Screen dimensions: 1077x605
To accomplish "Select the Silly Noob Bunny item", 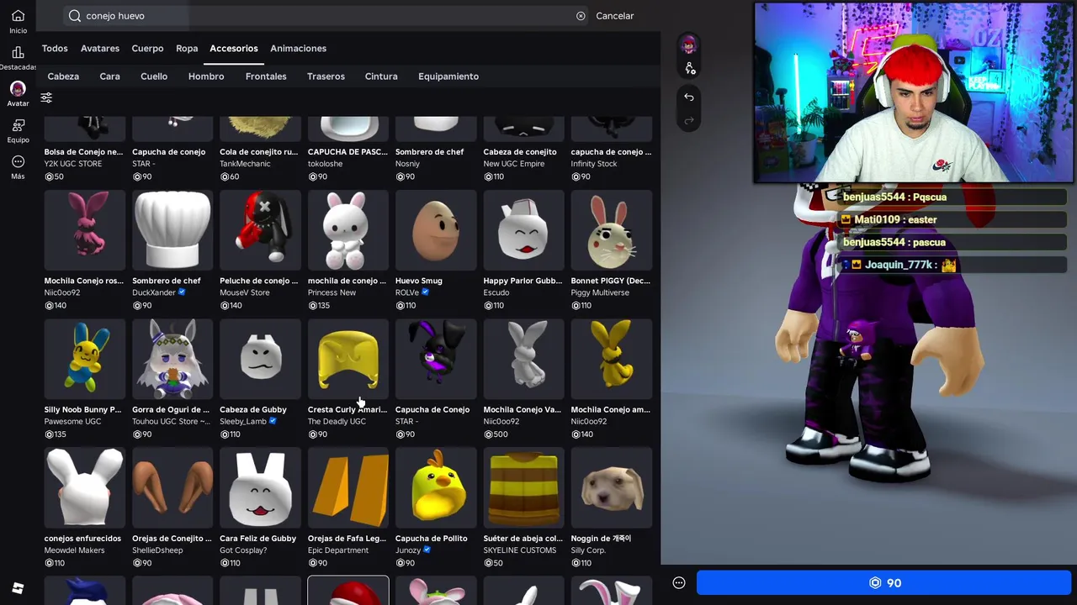I will [85, 359].
